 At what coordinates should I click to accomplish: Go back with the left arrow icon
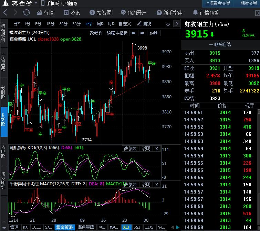pos(5,13)
